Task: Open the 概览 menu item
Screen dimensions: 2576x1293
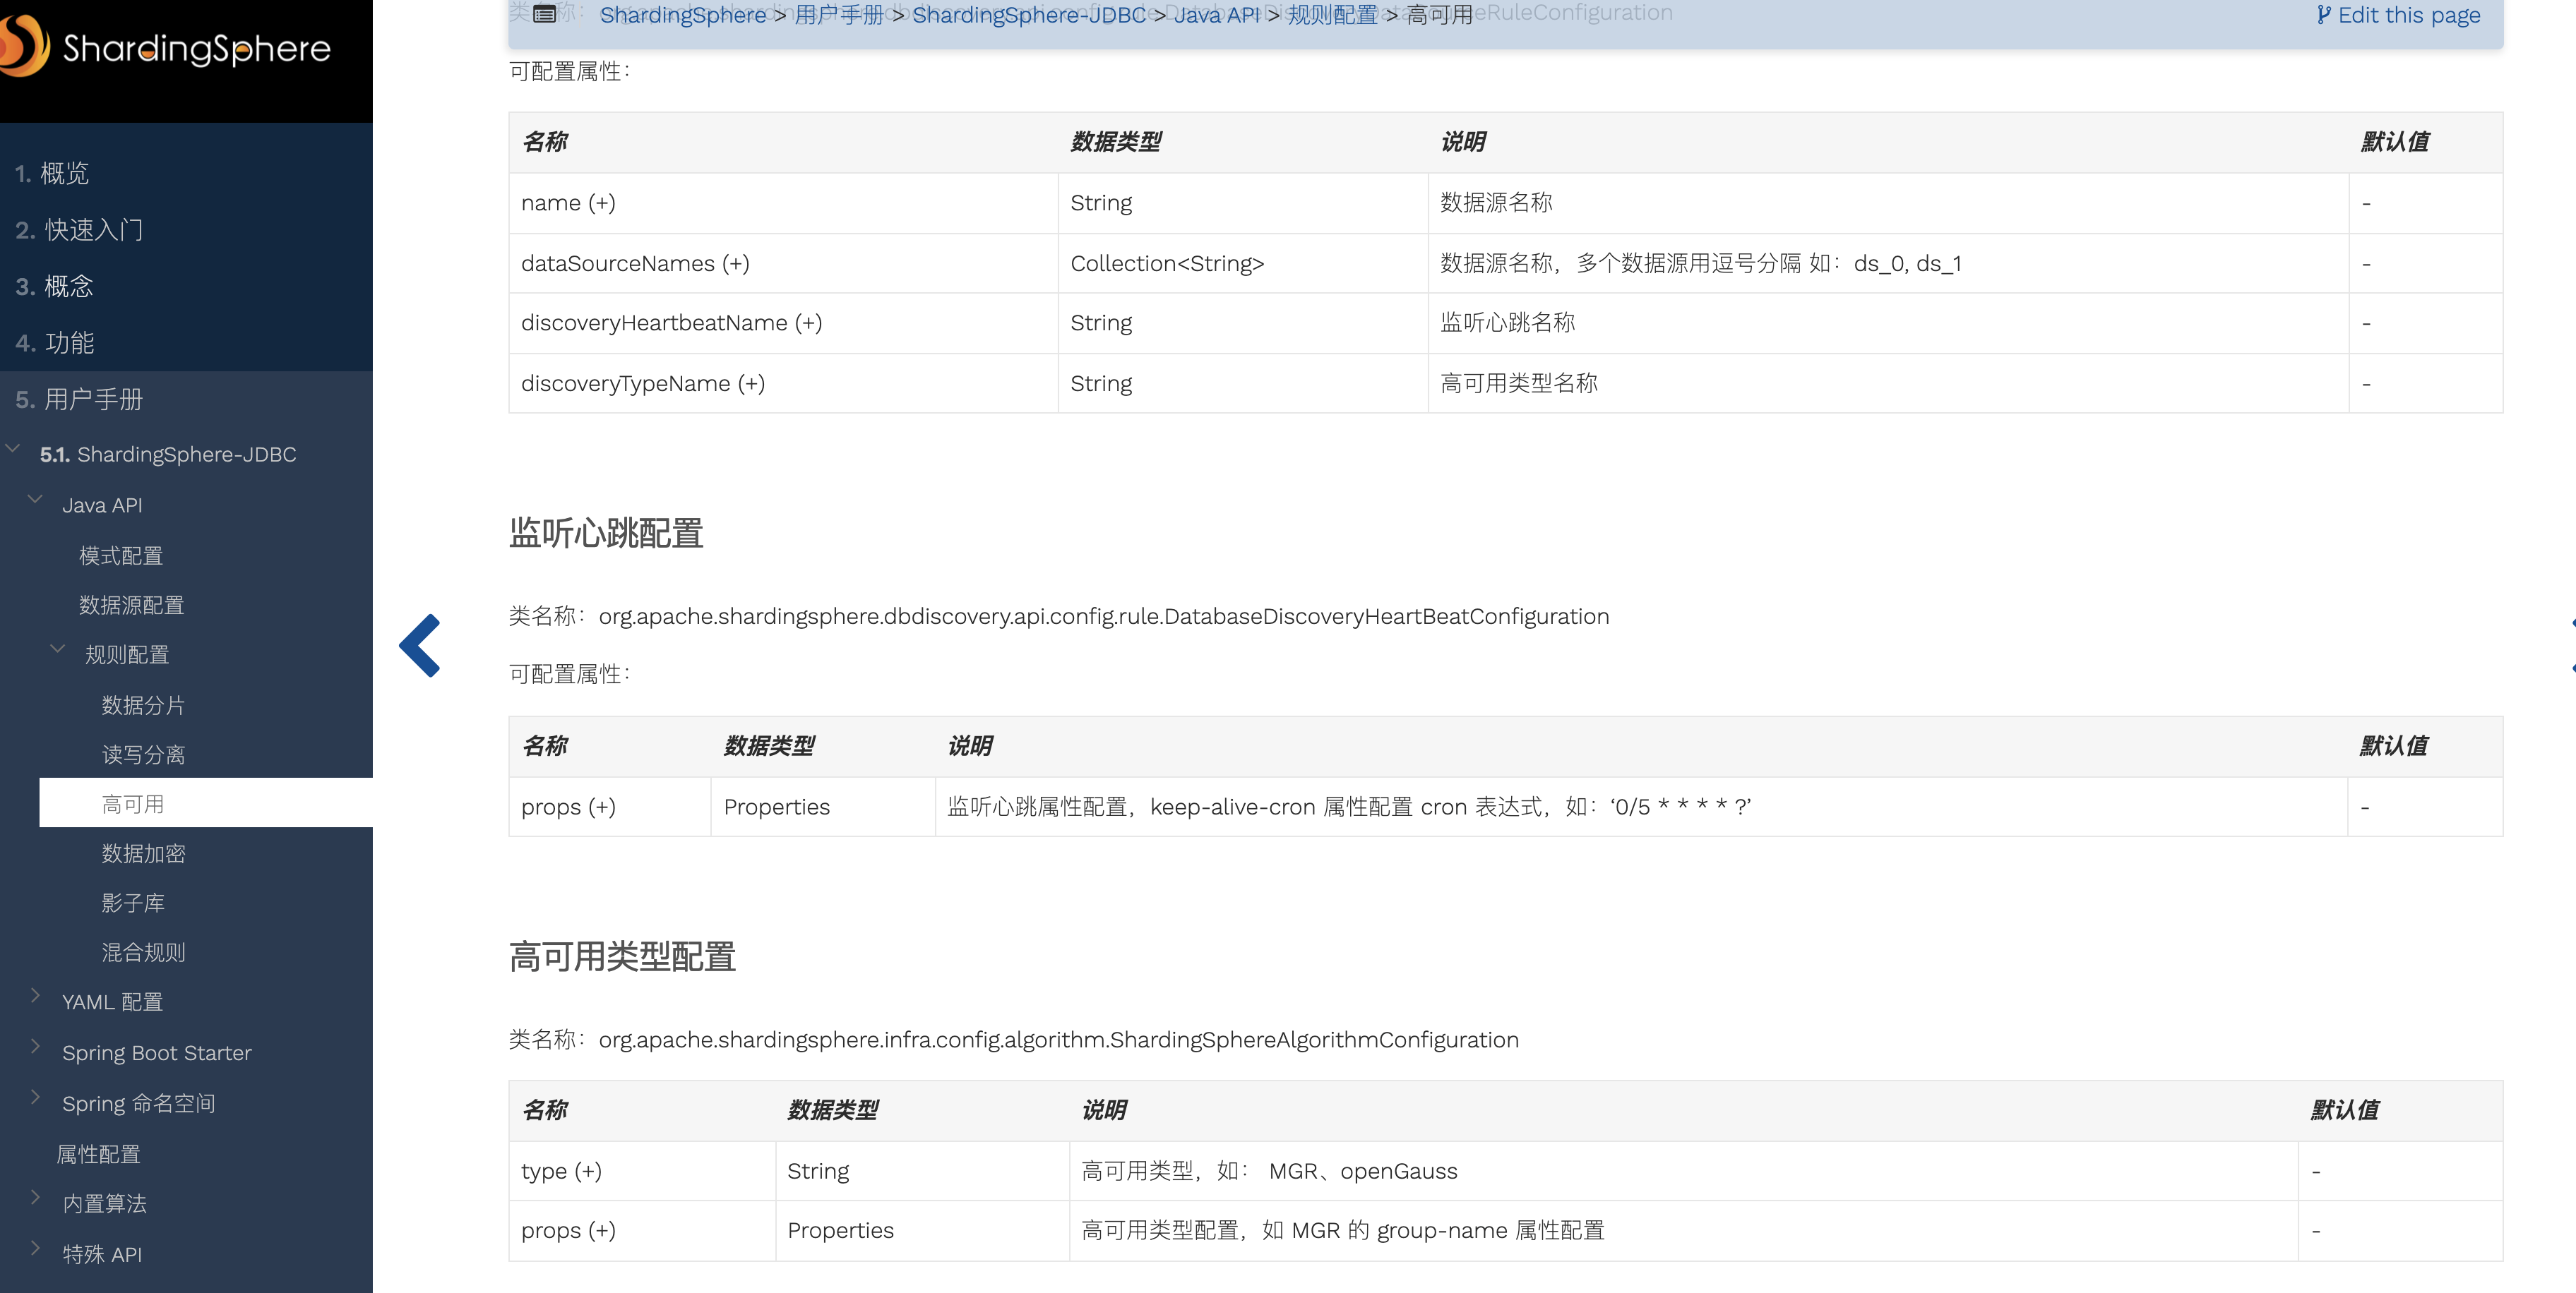Action: click(x=64, y=173)
